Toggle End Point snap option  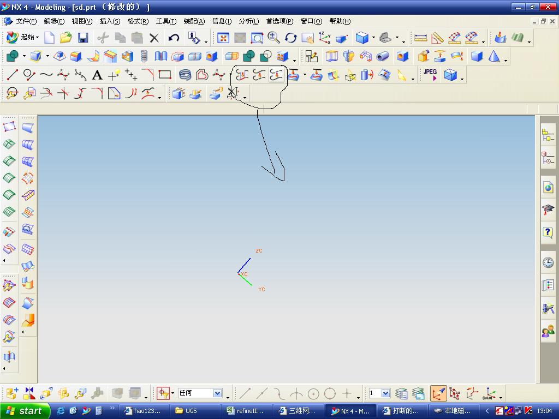tap(245, 394)
